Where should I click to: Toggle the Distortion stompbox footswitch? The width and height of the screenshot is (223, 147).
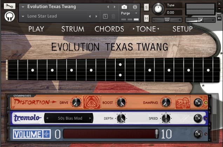pyautogui.click(x=198, y=102)
